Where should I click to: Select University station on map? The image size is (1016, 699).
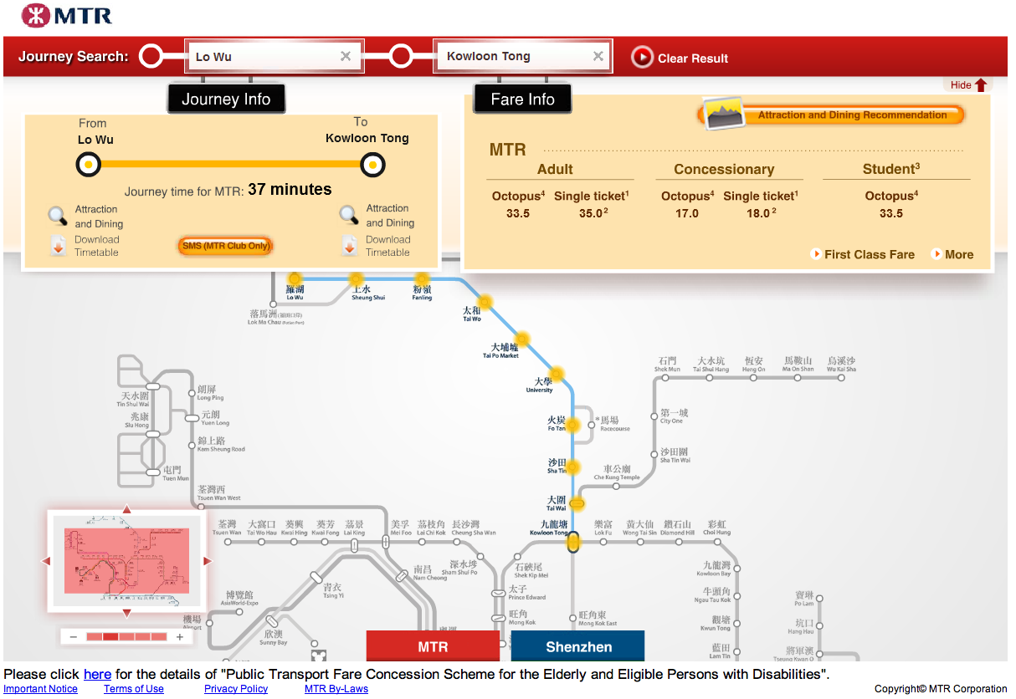tap(556, 374)
